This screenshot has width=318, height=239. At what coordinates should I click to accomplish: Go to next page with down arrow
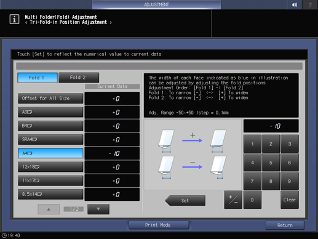click(x=98, y=209)
